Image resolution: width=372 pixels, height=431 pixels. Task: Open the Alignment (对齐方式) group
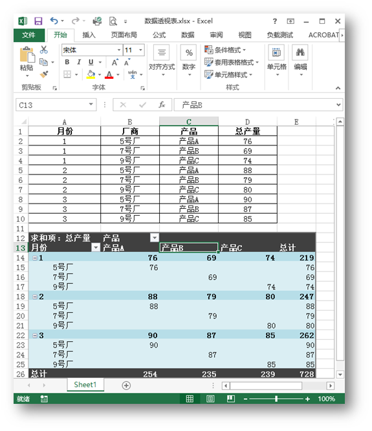pos(162,61)
